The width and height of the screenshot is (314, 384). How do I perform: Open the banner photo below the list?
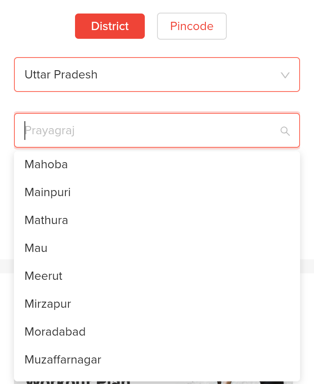click(244, 382)
